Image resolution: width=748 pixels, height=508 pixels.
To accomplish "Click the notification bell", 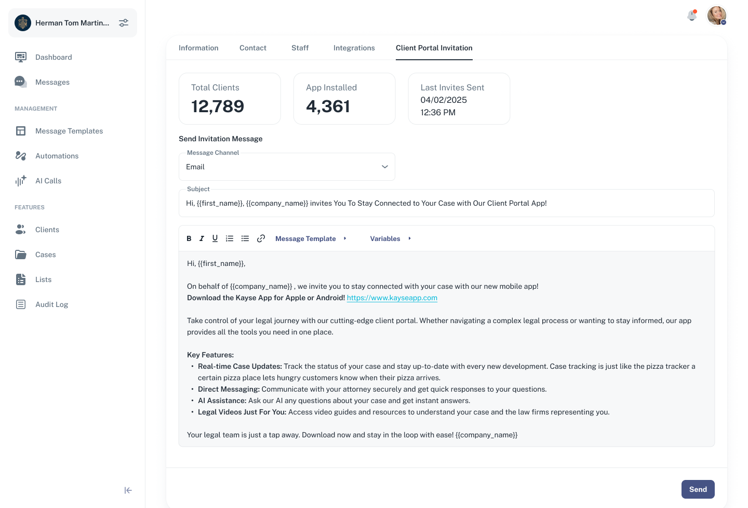I will pyautogui.click(x=691, y=16).
